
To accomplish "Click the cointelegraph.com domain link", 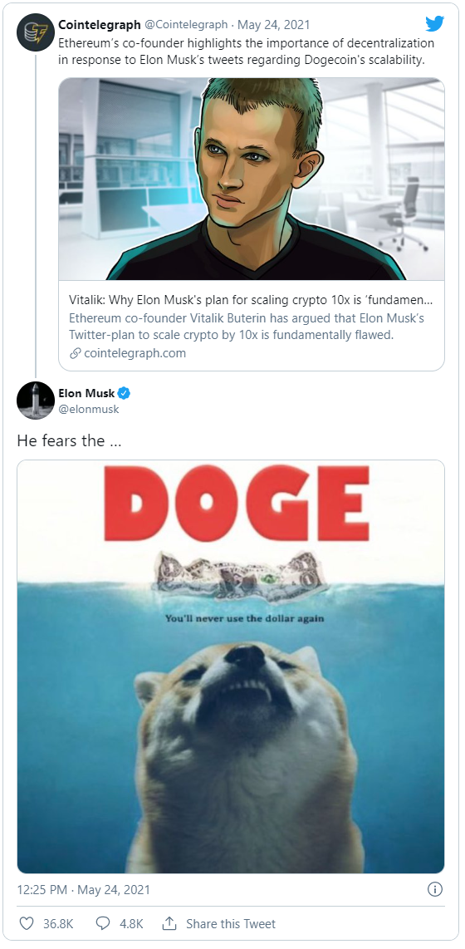I will (x=135, y=353).
